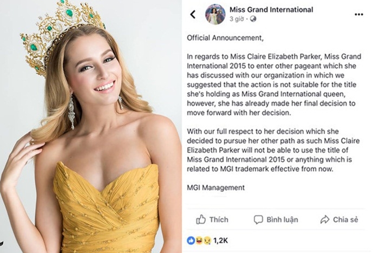This screenshot has height=253, width=379.
Task: Open the '3 giờ' post timestamp
Action: (x=237, y=19)
